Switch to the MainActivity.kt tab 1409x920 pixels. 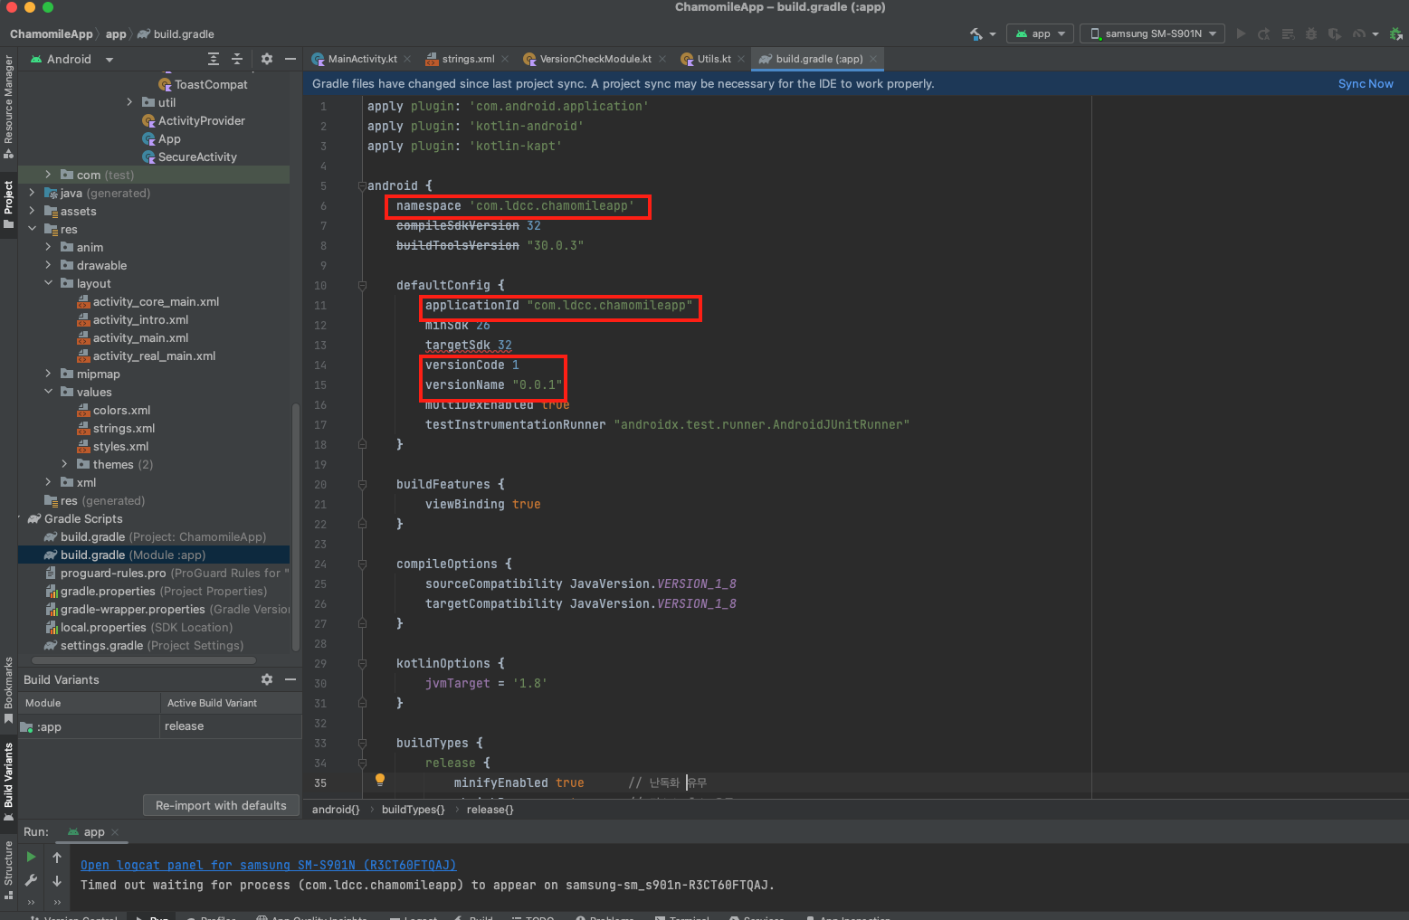point(361,59)
